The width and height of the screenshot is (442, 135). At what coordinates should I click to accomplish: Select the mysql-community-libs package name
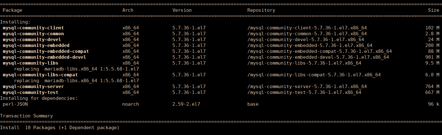click(x=31, y=63)
